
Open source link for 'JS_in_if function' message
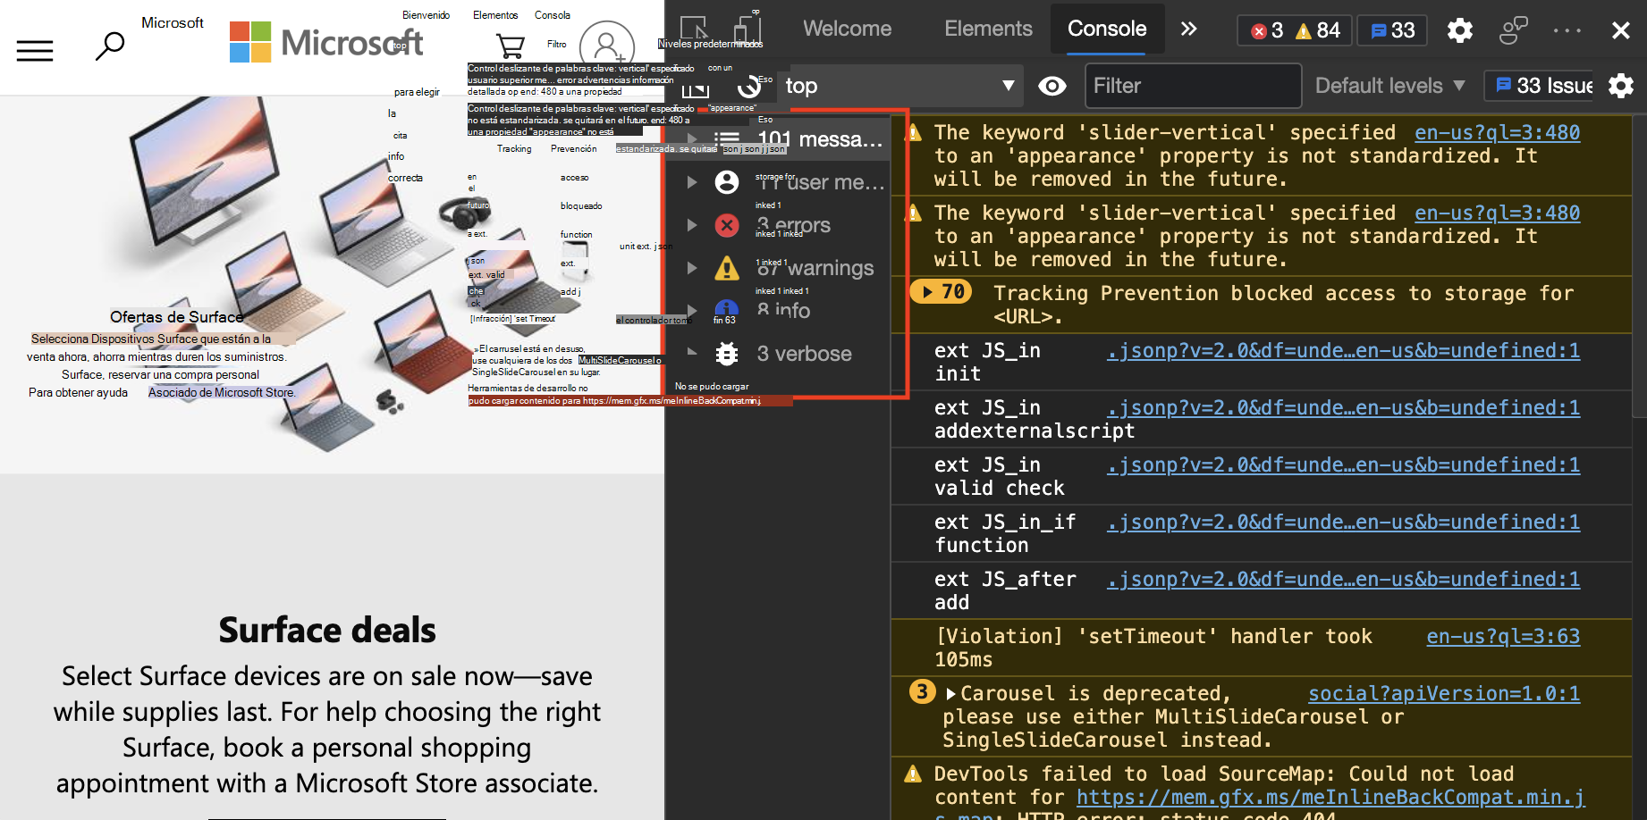1343,523
